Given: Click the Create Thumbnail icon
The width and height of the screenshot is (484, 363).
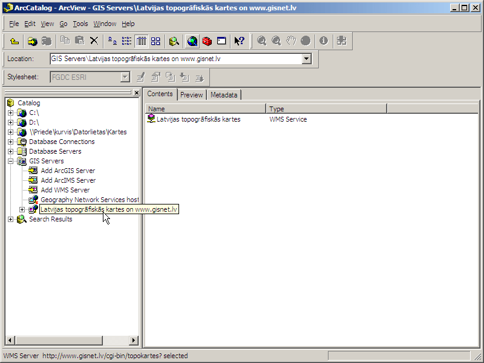Looking at the screenshot, I should pos(342,41).
